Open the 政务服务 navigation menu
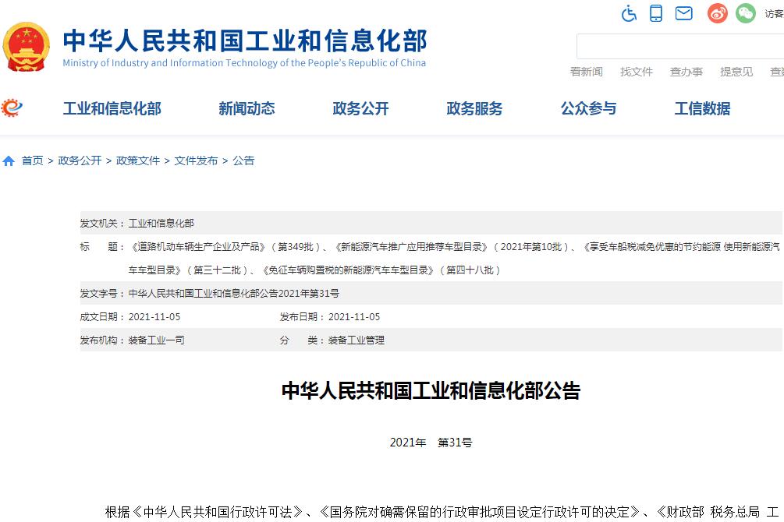 (x=474, y=108)
